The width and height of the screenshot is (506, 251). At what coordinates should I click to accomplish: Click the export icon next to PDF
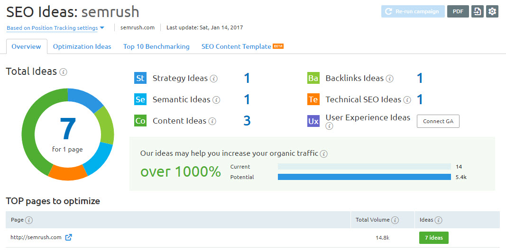coord(477,11)
